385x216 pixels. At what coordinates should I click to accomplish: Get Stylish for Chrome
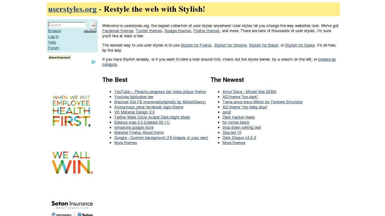[230, 45]
